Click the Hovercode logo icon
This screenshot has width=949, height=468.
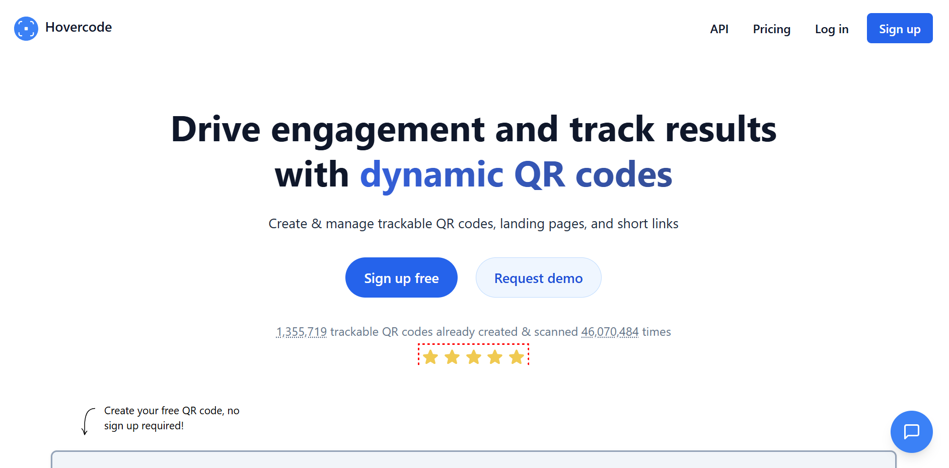point(26,29)
